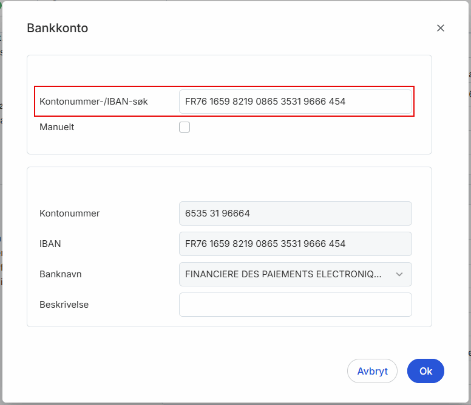Screen dimensions: 471x405
Task: Enable the Manuelt checkbox
Action: (x=185, y=127)
